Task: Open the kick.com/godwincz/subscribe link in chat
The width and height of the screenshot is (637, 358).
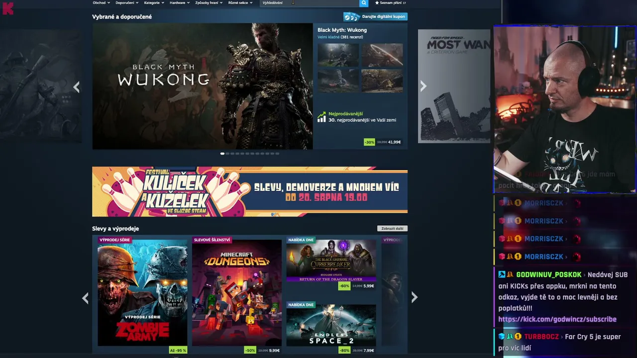Action: (x=557, y=319)
